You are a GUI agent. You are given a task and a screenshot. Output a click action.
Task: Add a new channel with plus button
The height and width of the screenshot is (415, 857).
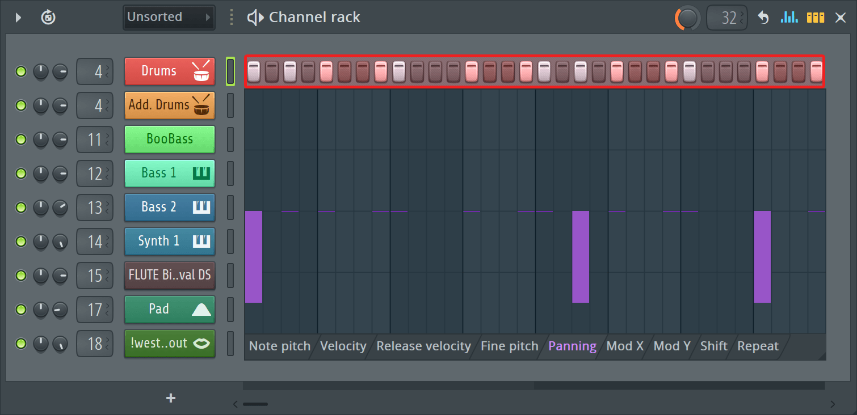pos(170,398)
